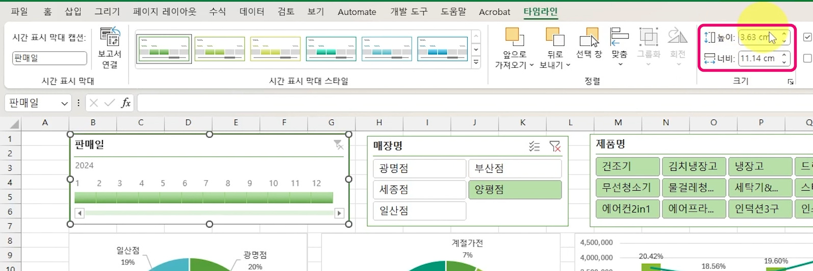Select the teal fourth timeline style
The height and width of the screenshot is (271, 813).
point(331,49)
